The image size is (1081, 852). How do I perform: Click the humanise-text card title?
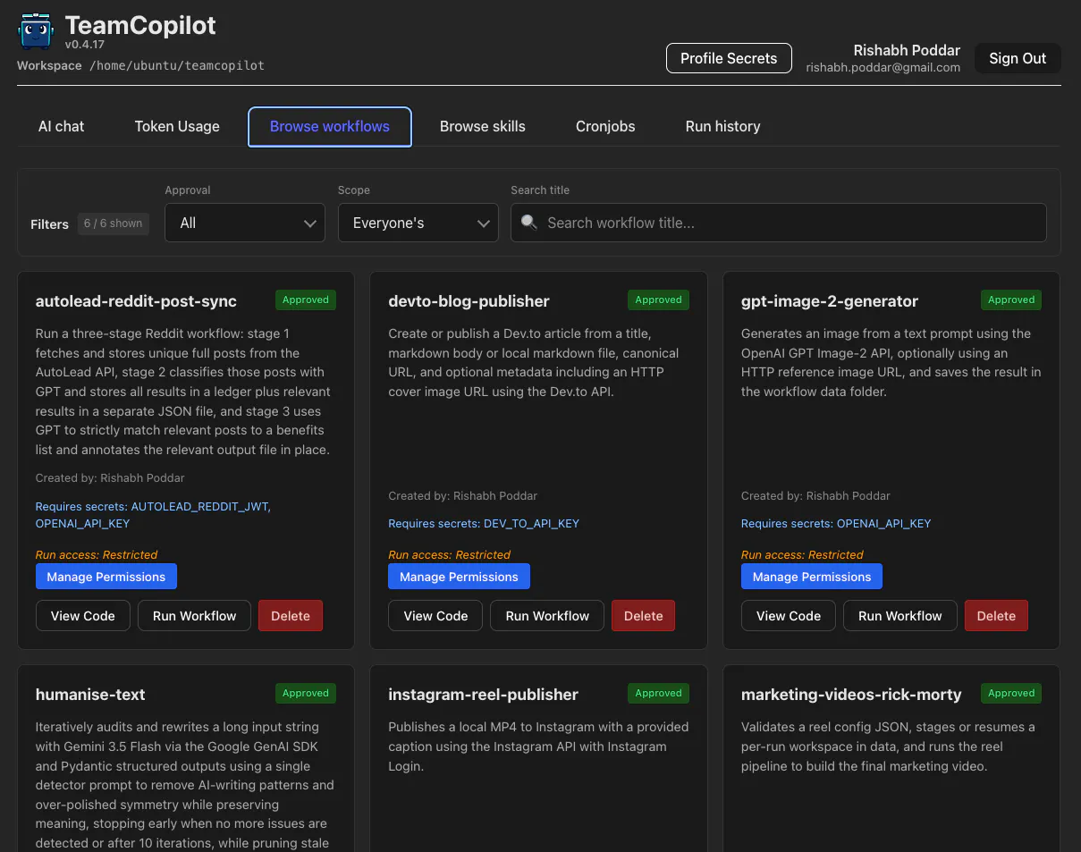(90, 695)
